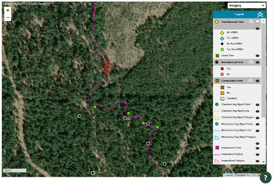This screenshot has width=273, height=185.
Task: Click comment icon beside Tree Removal Point
Action: 257,21
